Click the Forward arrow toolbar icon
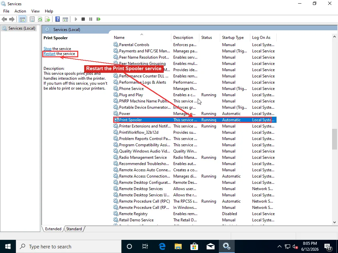Screen dimensions: 338x253 click(12, 19)
